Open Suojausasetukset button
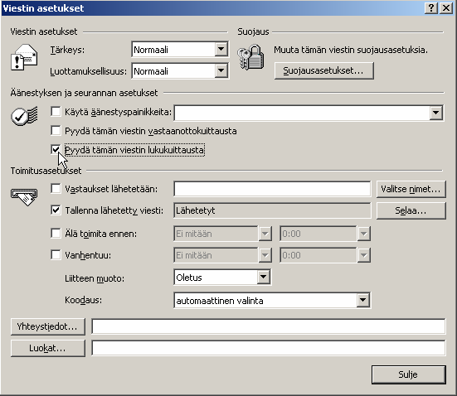The image size is (457, 396). [x=323, y=70]
